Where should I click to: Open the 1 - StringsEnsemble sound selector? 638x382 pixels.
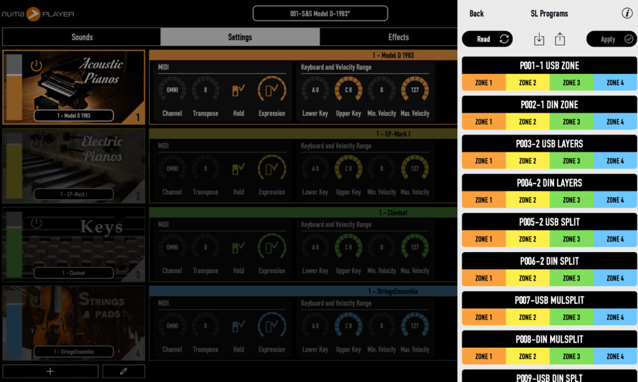74,352
